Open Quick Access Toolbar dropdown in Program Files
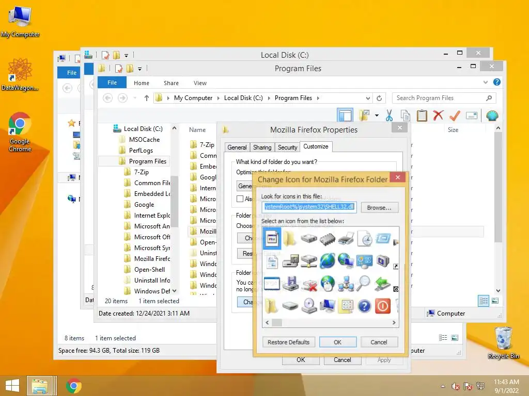 coord(139,69)
